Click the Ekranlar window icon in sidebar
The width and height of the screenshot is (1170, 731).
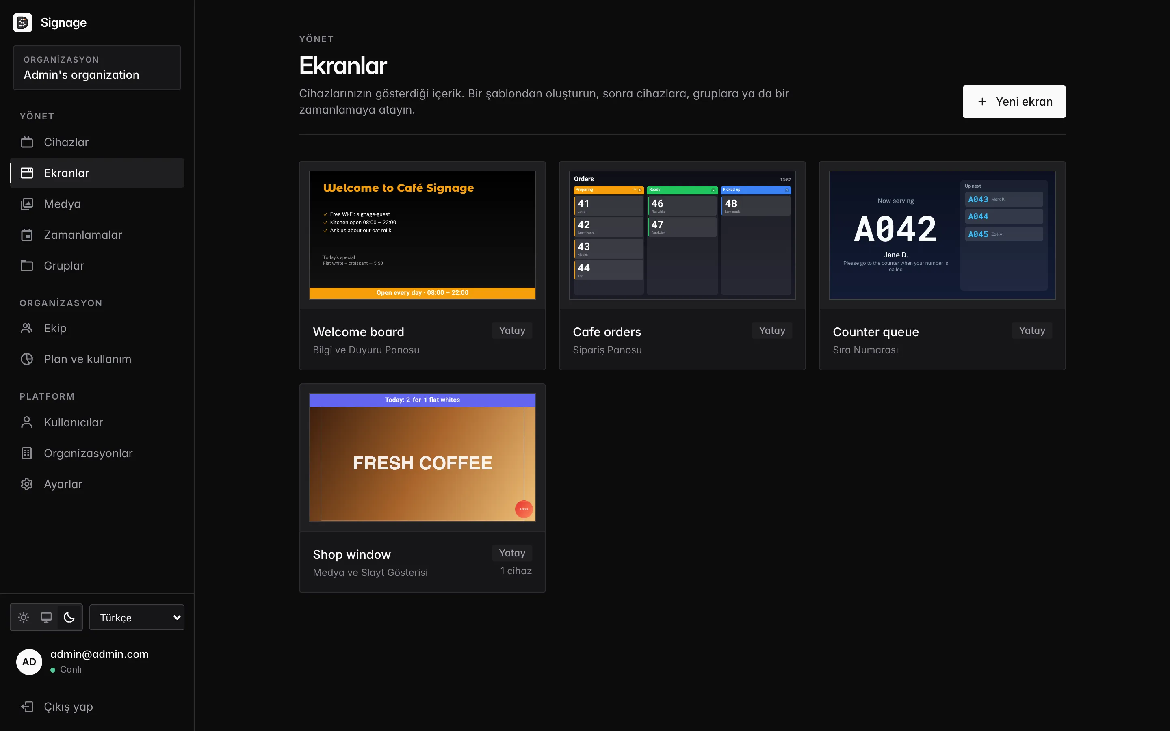pyautogui.click(x=27, y=173)
